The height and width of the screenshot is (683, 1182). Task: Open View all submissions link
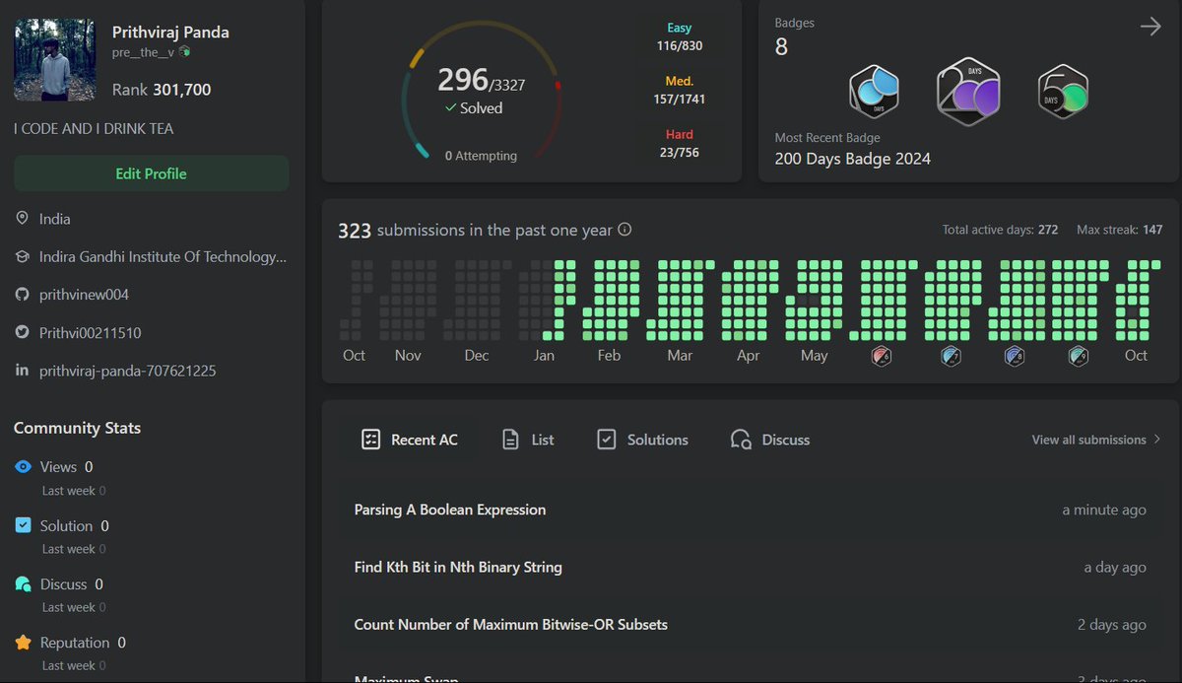tap(1088, 440)
